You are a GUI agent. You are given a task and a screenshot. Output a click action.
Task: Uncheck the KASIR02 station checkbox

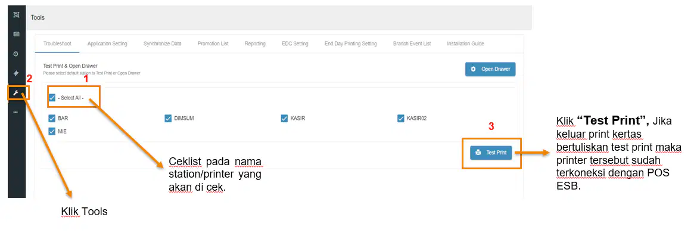[401, 118]
